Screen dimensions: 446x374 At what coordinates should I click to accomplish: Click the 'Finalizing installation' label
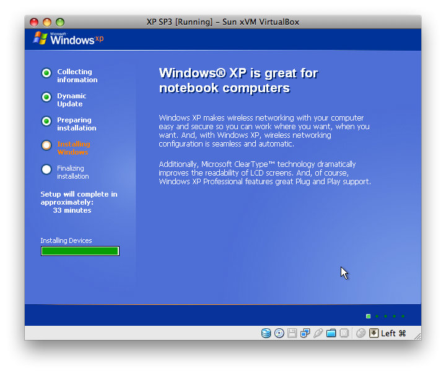tap(73, 172)
